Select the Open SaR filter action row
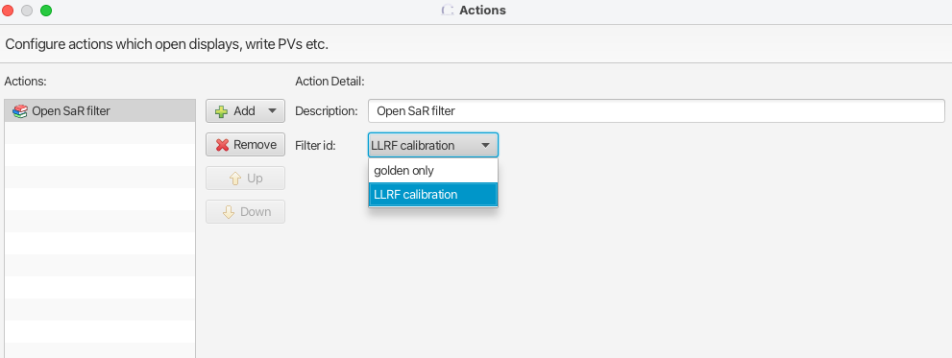 pyautogui.click(x=100, y=111)
